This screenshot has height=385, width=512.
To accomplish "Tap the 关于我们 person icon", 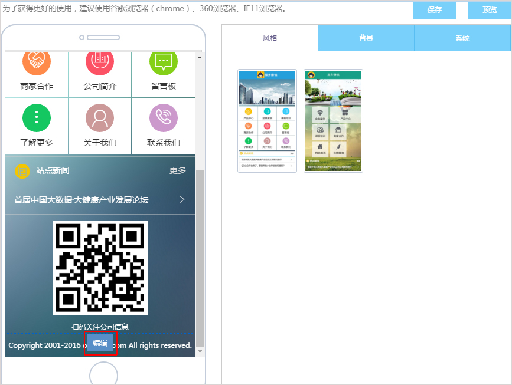I will click(100, 118).
